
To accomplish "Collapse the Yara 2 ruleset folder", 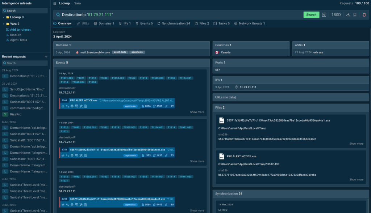I will [4, 24].
